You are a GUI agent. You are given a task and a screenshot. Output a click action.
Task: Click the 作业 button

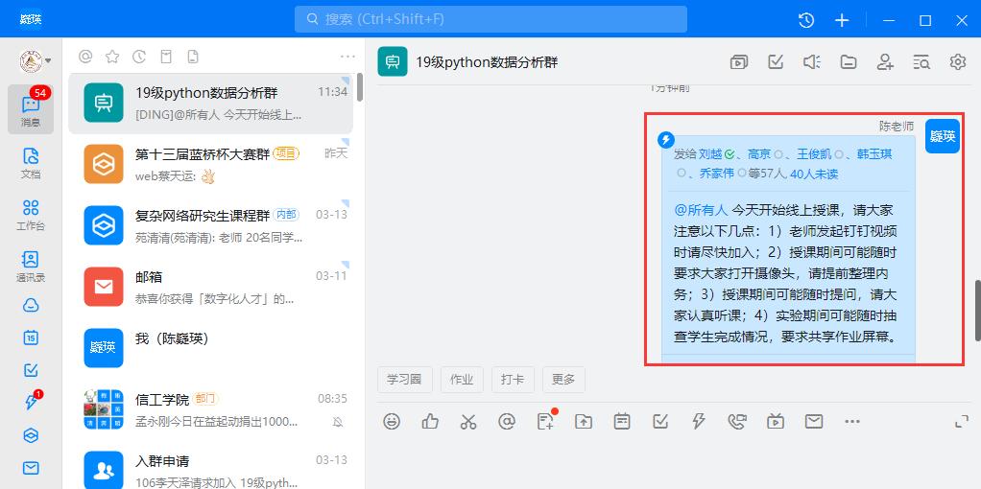(x=462, y=380)
